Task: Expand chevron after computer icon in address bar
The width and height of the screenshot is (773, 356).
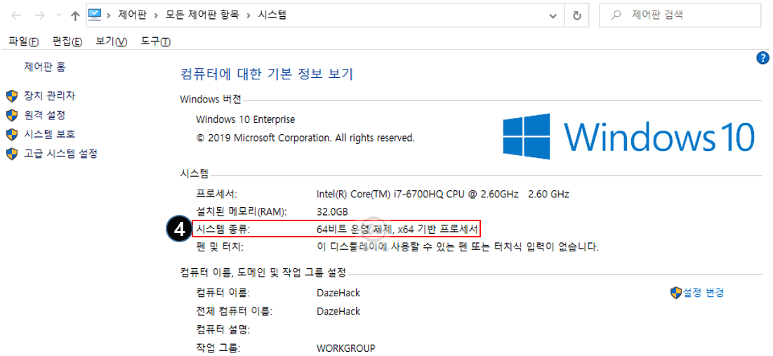Action: [x=108, y=15]
